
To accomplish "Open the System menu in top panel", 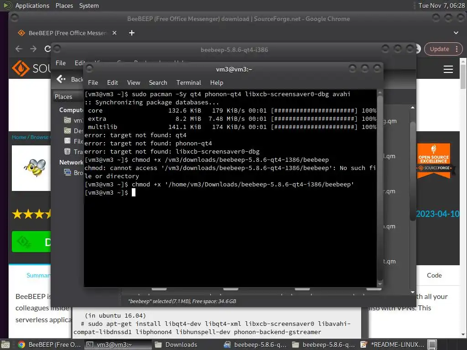I will point(89,5).
